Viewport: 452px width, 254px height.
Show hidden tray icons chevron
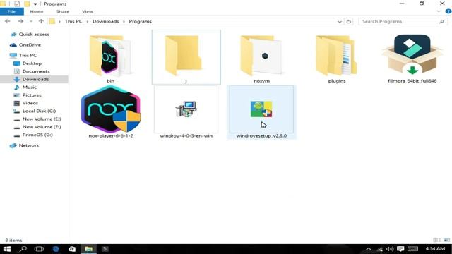pos(369,249)
